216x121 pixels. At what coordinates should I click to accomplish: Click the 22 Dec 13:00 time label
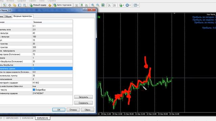(x=152, y=114)
